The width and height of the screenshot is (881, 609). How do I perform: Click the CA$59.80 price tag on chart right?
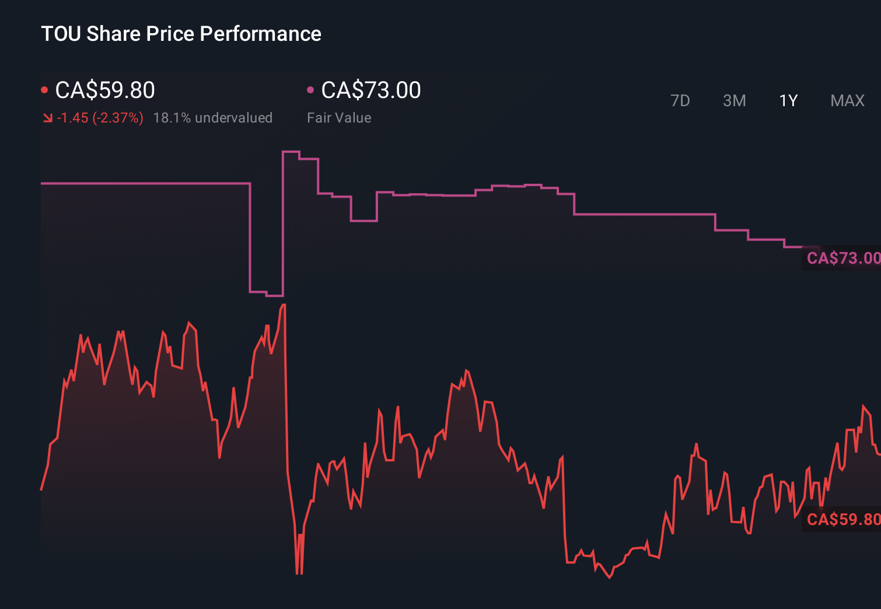point(842,518)
